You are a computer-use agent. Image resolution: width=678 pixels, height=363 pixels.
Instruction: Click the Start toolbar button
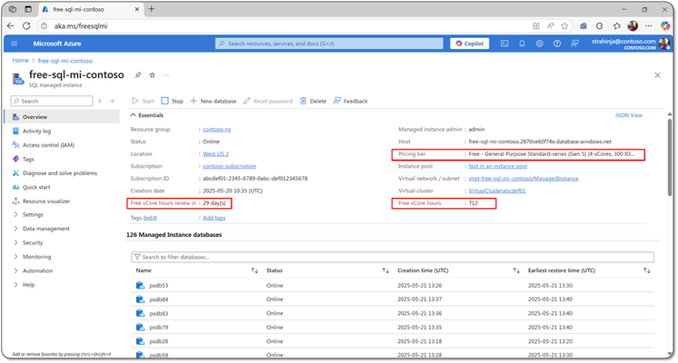(x=143, y=101)
